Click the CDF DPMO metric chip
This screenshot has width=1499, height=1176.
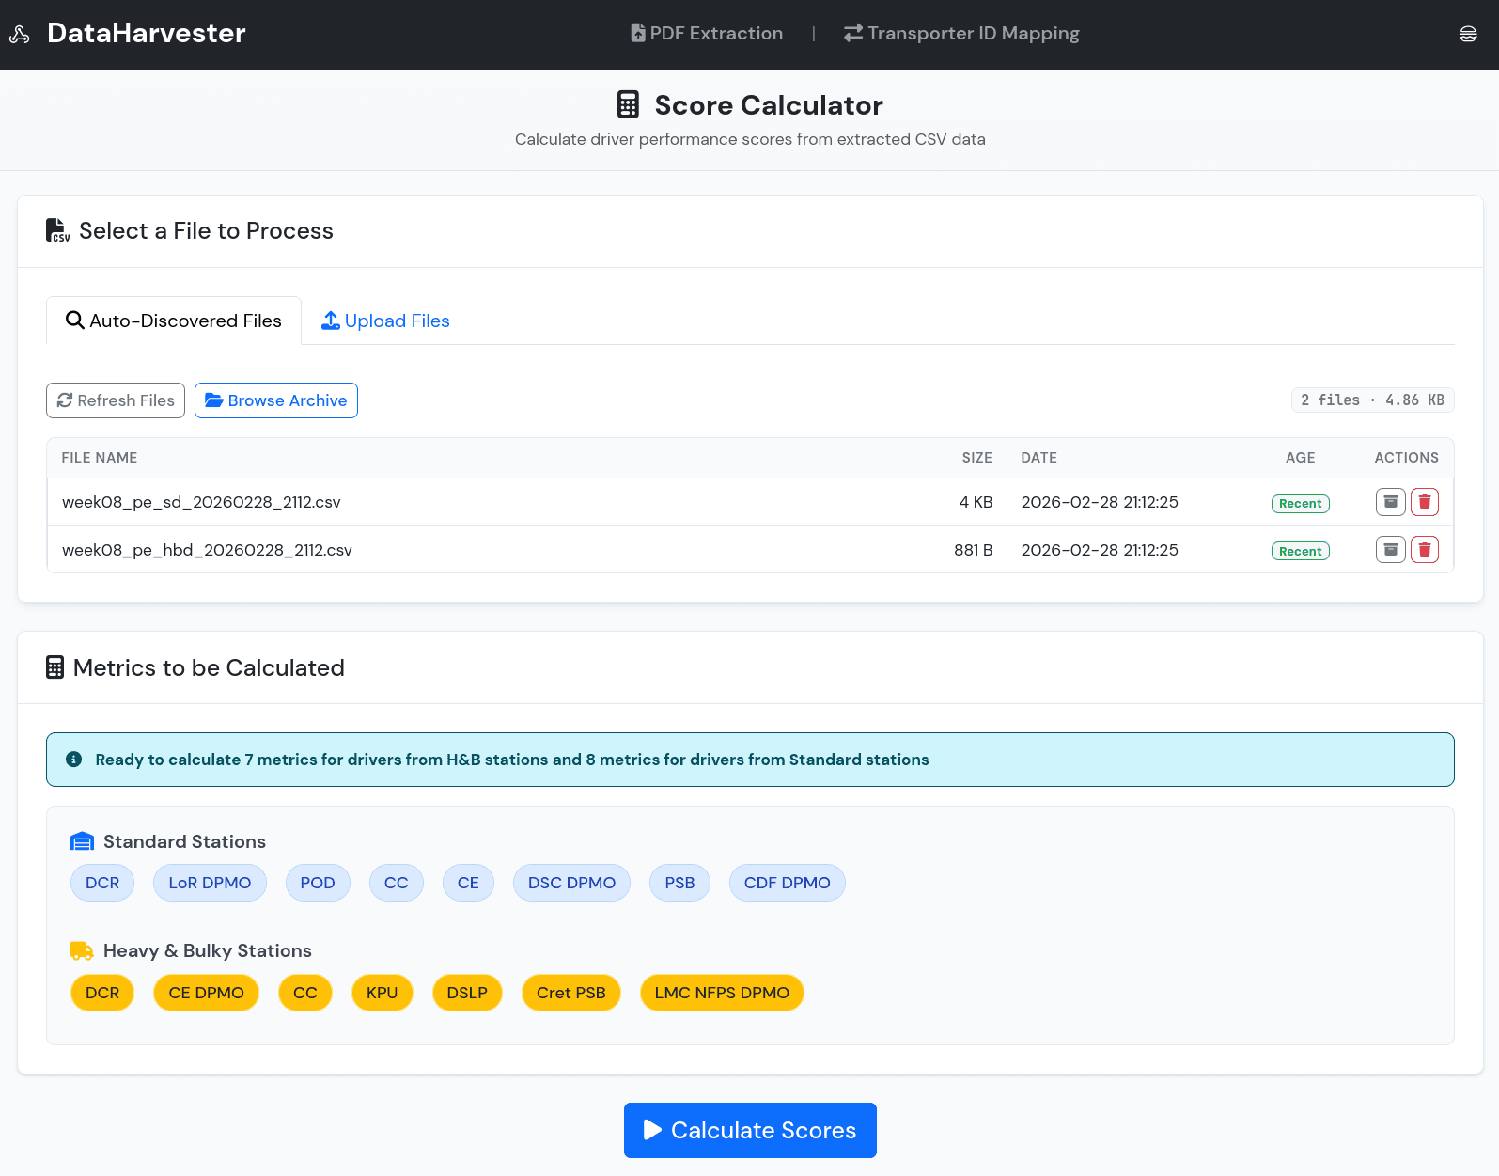788,883
